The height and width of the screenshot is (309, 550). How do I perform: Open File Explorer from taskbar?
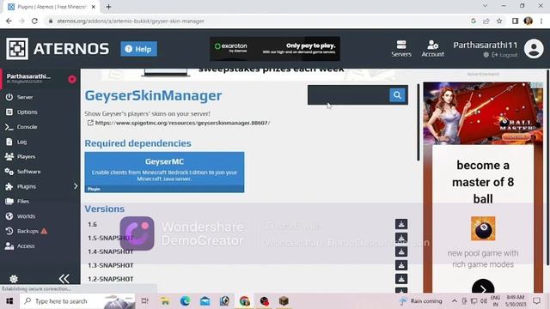[x=165, y=301]
